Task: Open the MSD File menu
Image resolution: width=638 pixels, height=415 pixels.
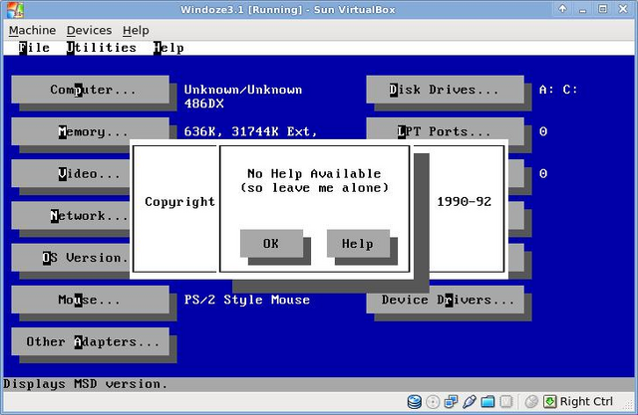Action: [x=34, y=48]
